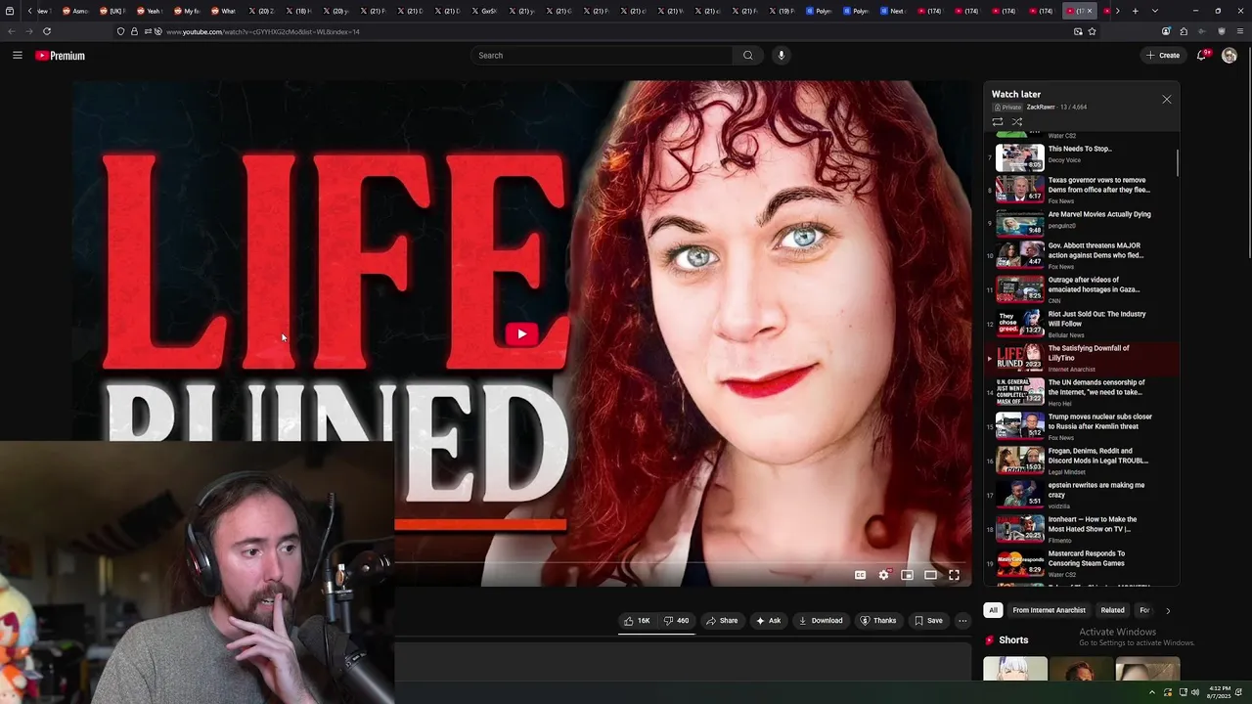Go back with browser back arrow
Viewport: 1252px width, 704px height.
coord(11,31)
